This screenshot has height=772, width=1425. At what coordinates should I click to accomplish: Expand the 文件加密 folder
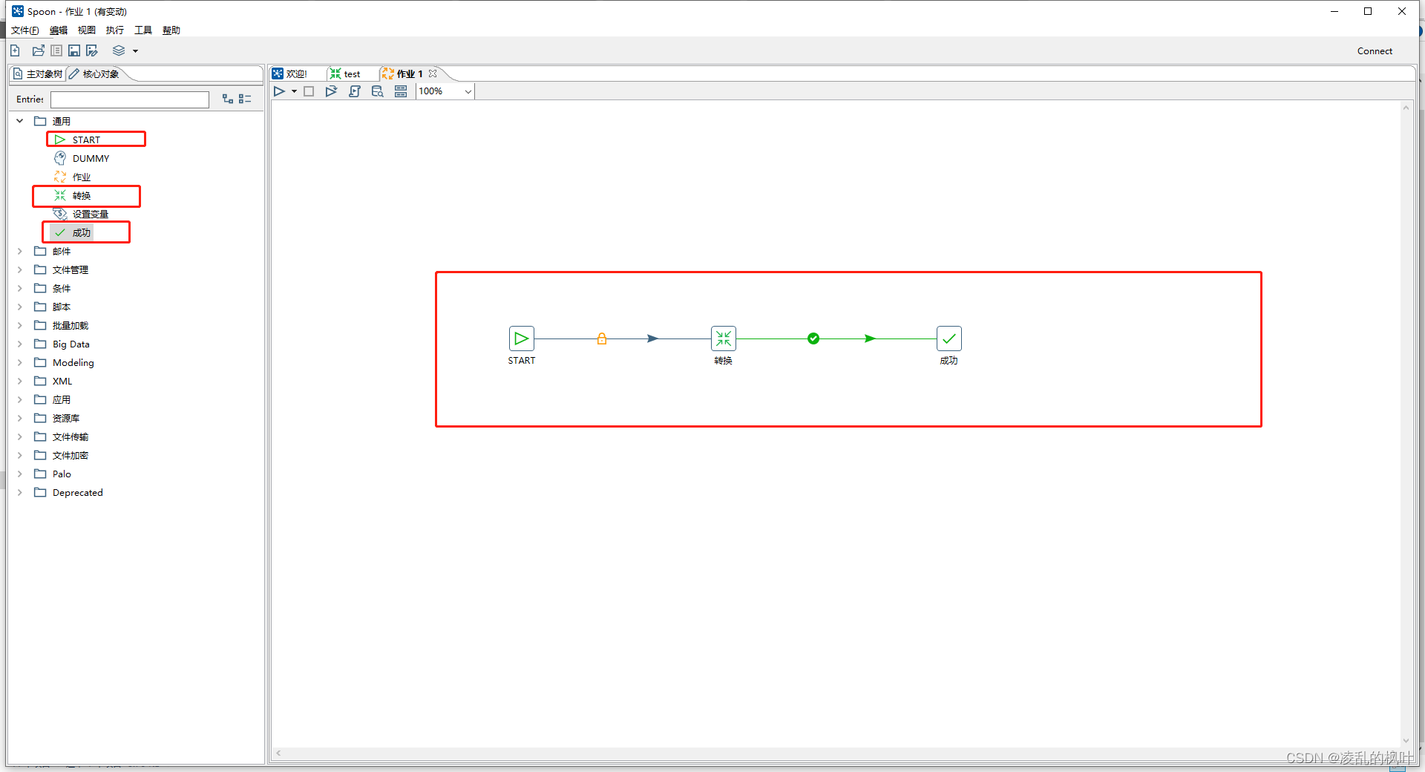[20, 455]
